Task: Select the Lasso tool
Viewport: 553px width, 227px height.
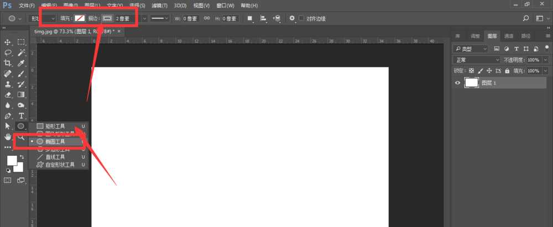Action: coord(8,52)
